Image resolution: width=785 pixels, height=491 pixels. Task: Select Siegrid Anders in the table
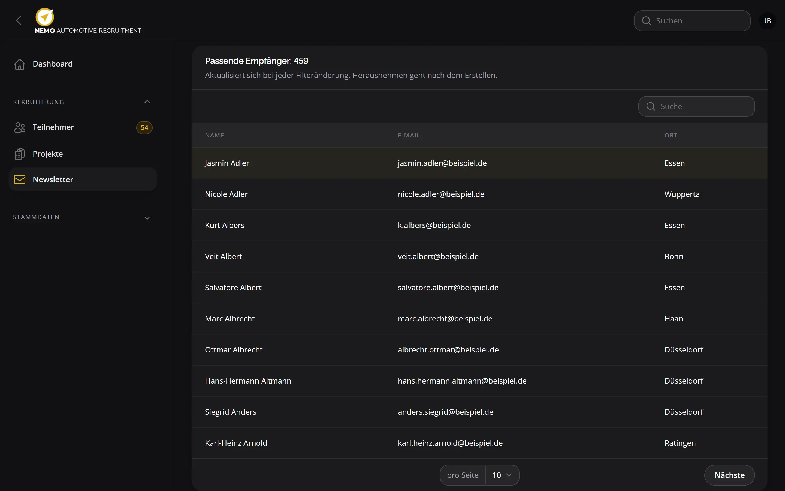point(230,412)
